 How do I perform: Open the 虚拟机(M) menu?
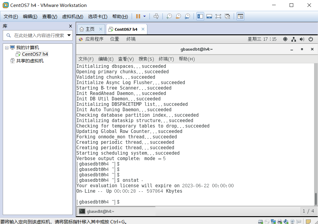pos(72,16)
